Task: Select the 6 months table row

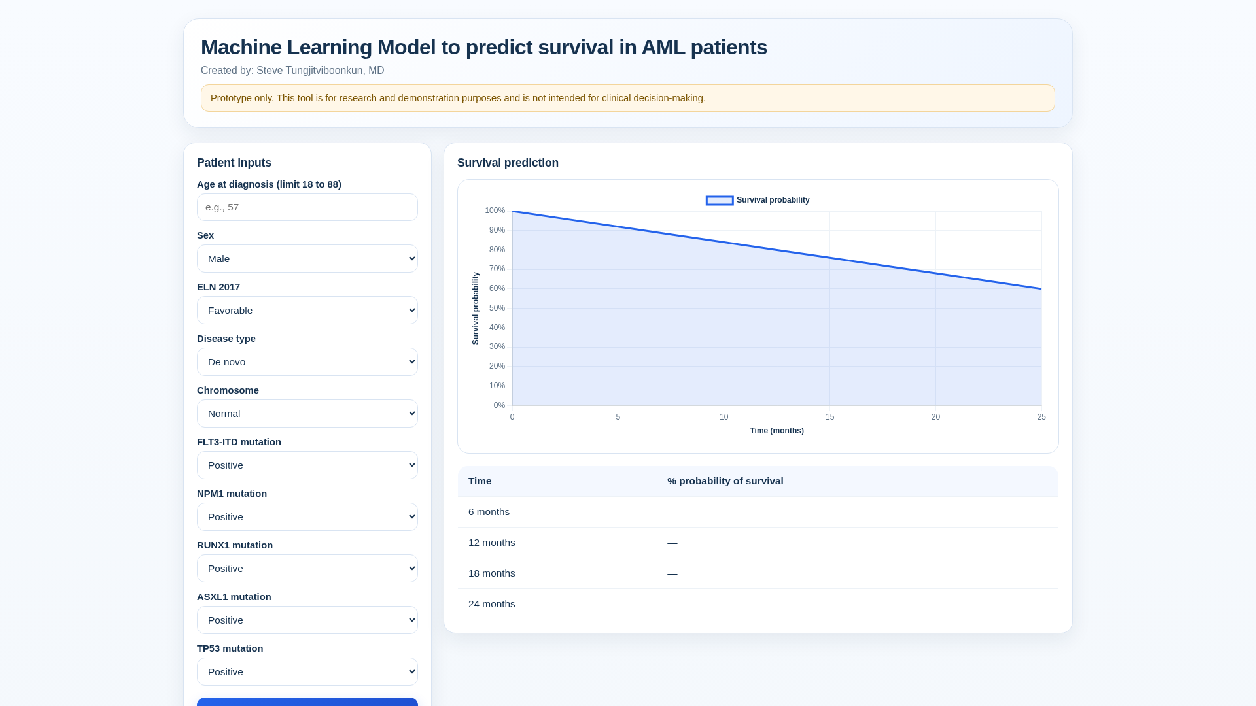Action: (758, 512)
